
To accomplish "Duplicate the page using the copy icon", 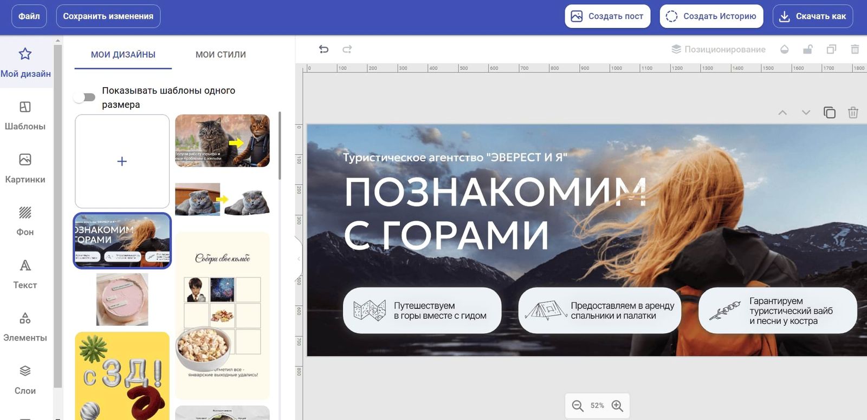I will [829, 113].
